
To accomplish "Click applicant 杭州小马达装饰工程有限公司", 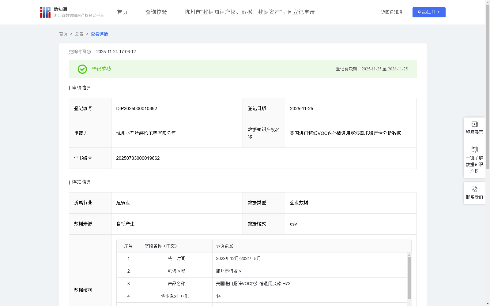I will 146,133.
